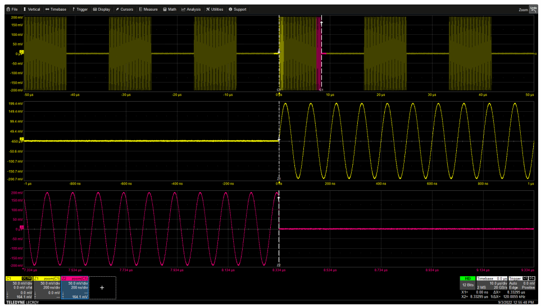Open the Measure menu

click(x=148, y=10)
